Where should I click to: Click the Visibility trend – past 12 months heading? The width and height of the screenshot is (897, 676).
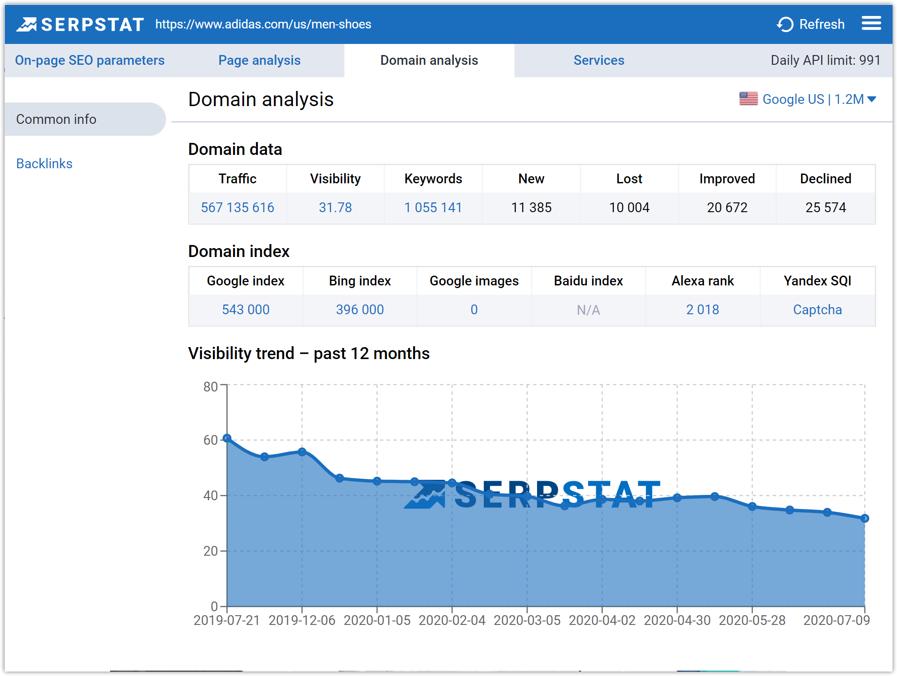coord(309,354)
